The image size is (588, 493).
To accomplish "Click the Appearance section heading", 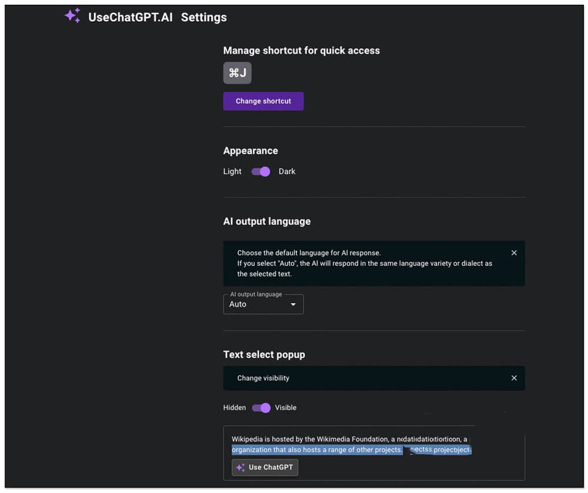I will [x=250, y=151].
